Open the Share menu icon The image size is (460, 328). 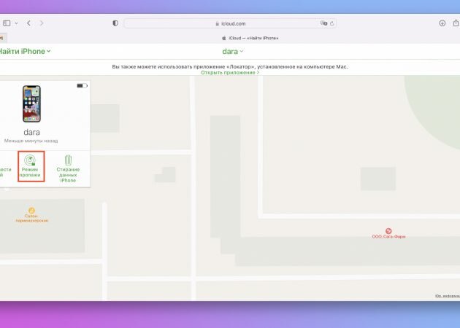[x=456, y=23]
